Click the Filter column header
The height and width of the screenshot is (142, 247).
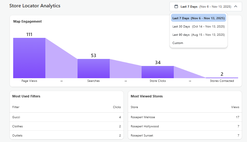[16, 107]
